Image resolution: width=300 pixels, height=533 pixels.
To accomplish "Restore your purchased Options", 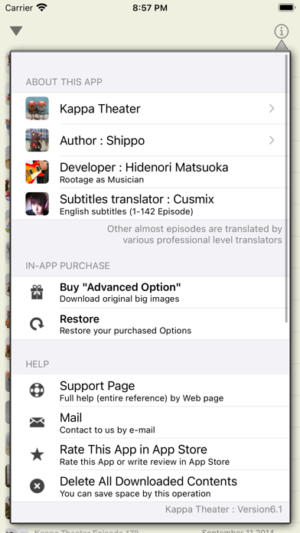I will click(x=150, y=324).
